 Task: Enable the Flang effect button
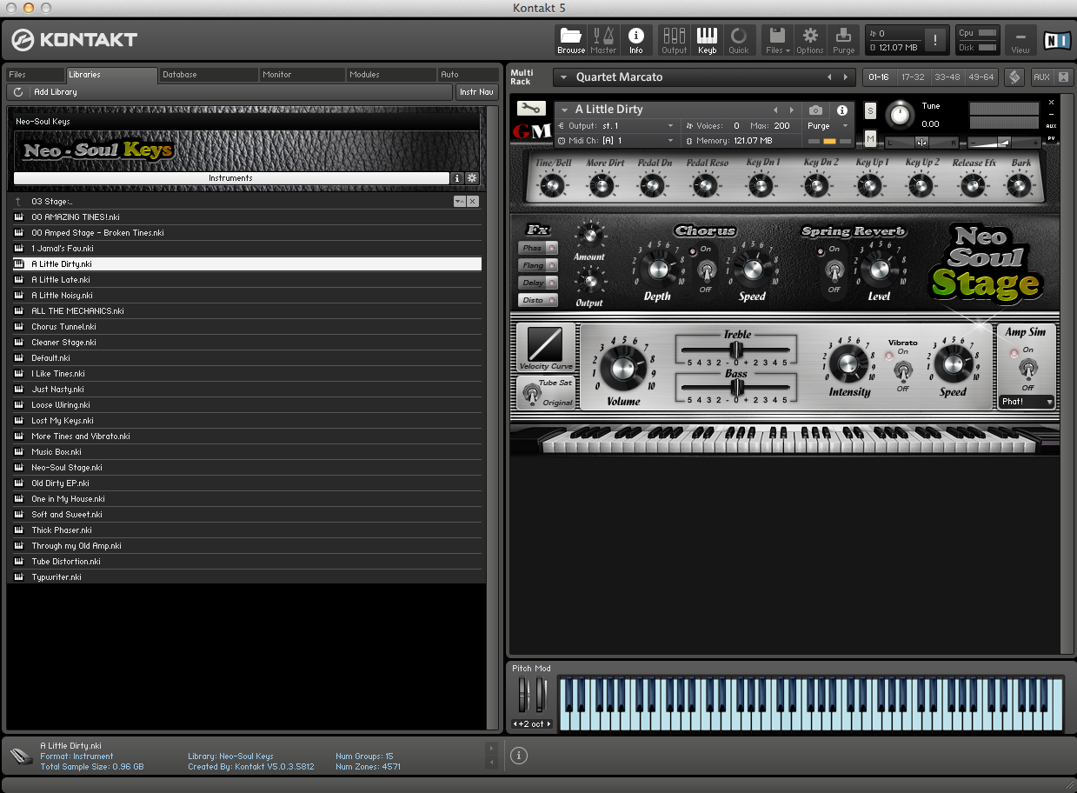[x=538, y=265]
